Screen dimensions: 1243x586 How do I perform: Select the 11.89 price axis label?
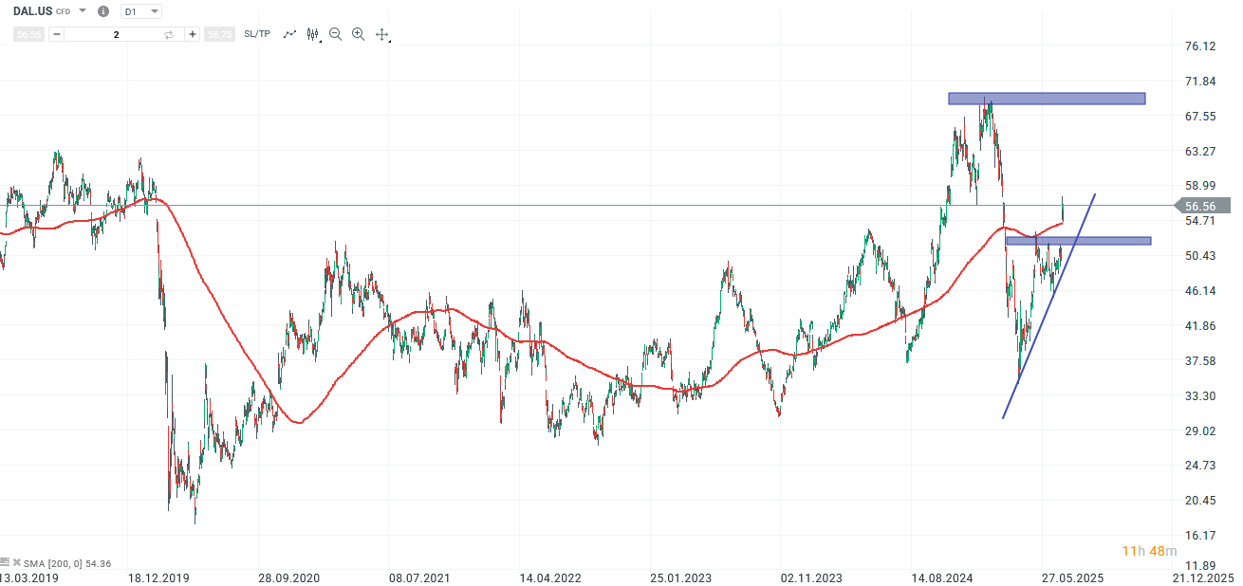[1200, 565]
